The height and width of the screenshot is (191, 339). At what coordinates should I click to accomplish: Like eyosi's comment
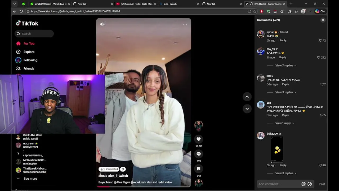321,41
